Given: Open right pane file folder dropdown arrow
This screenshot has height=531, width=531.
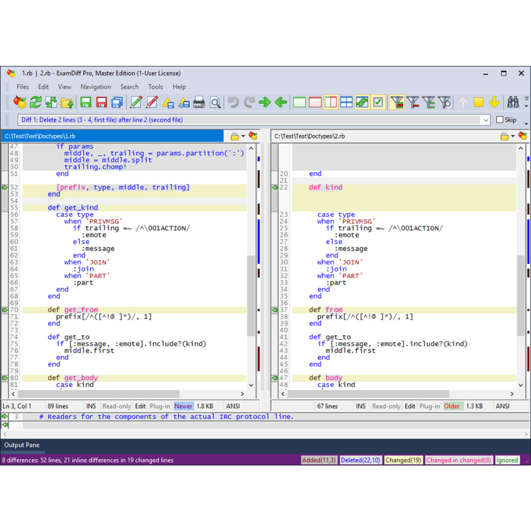Looking at the screenshot, I should coord(513,136).
